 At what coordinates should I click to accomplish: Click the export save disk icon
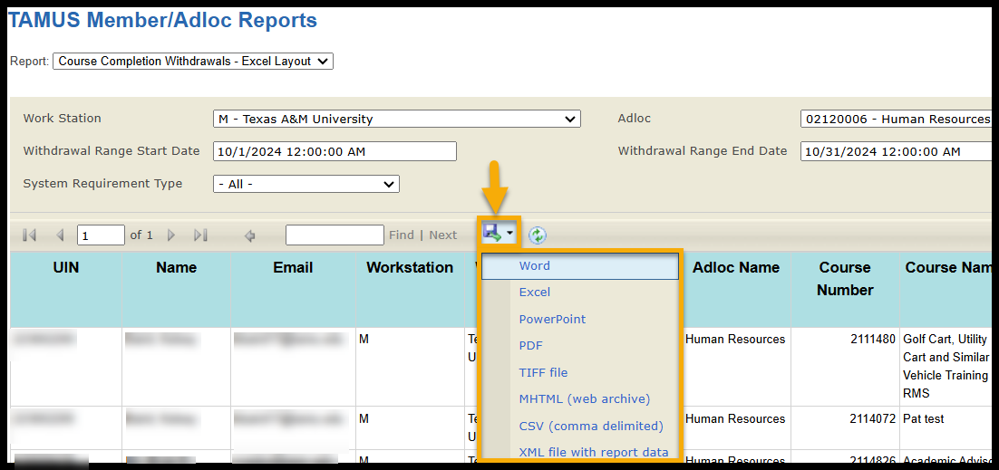pyautogui.click(x=493, y=234)
